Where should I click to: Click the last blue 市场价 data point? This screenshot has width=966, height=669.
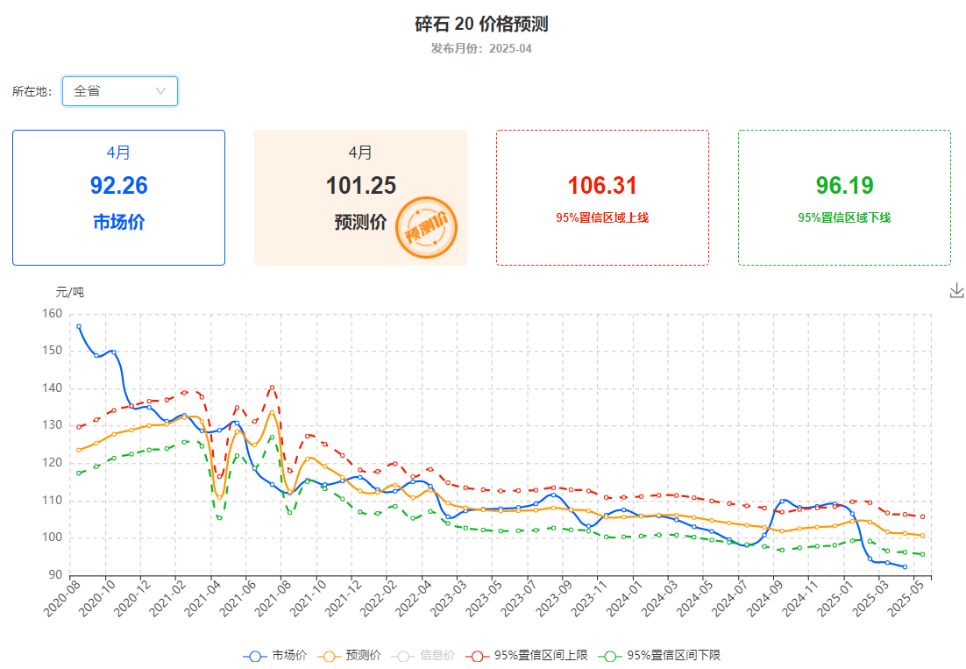point(905,566)
